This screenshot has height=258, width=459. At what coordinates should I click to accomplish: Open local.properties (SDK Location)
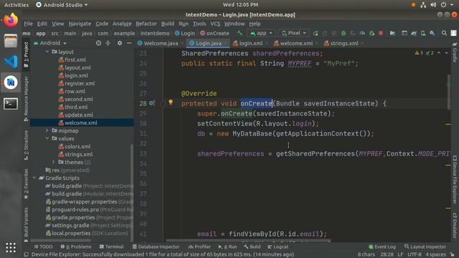tap(71, 233)
